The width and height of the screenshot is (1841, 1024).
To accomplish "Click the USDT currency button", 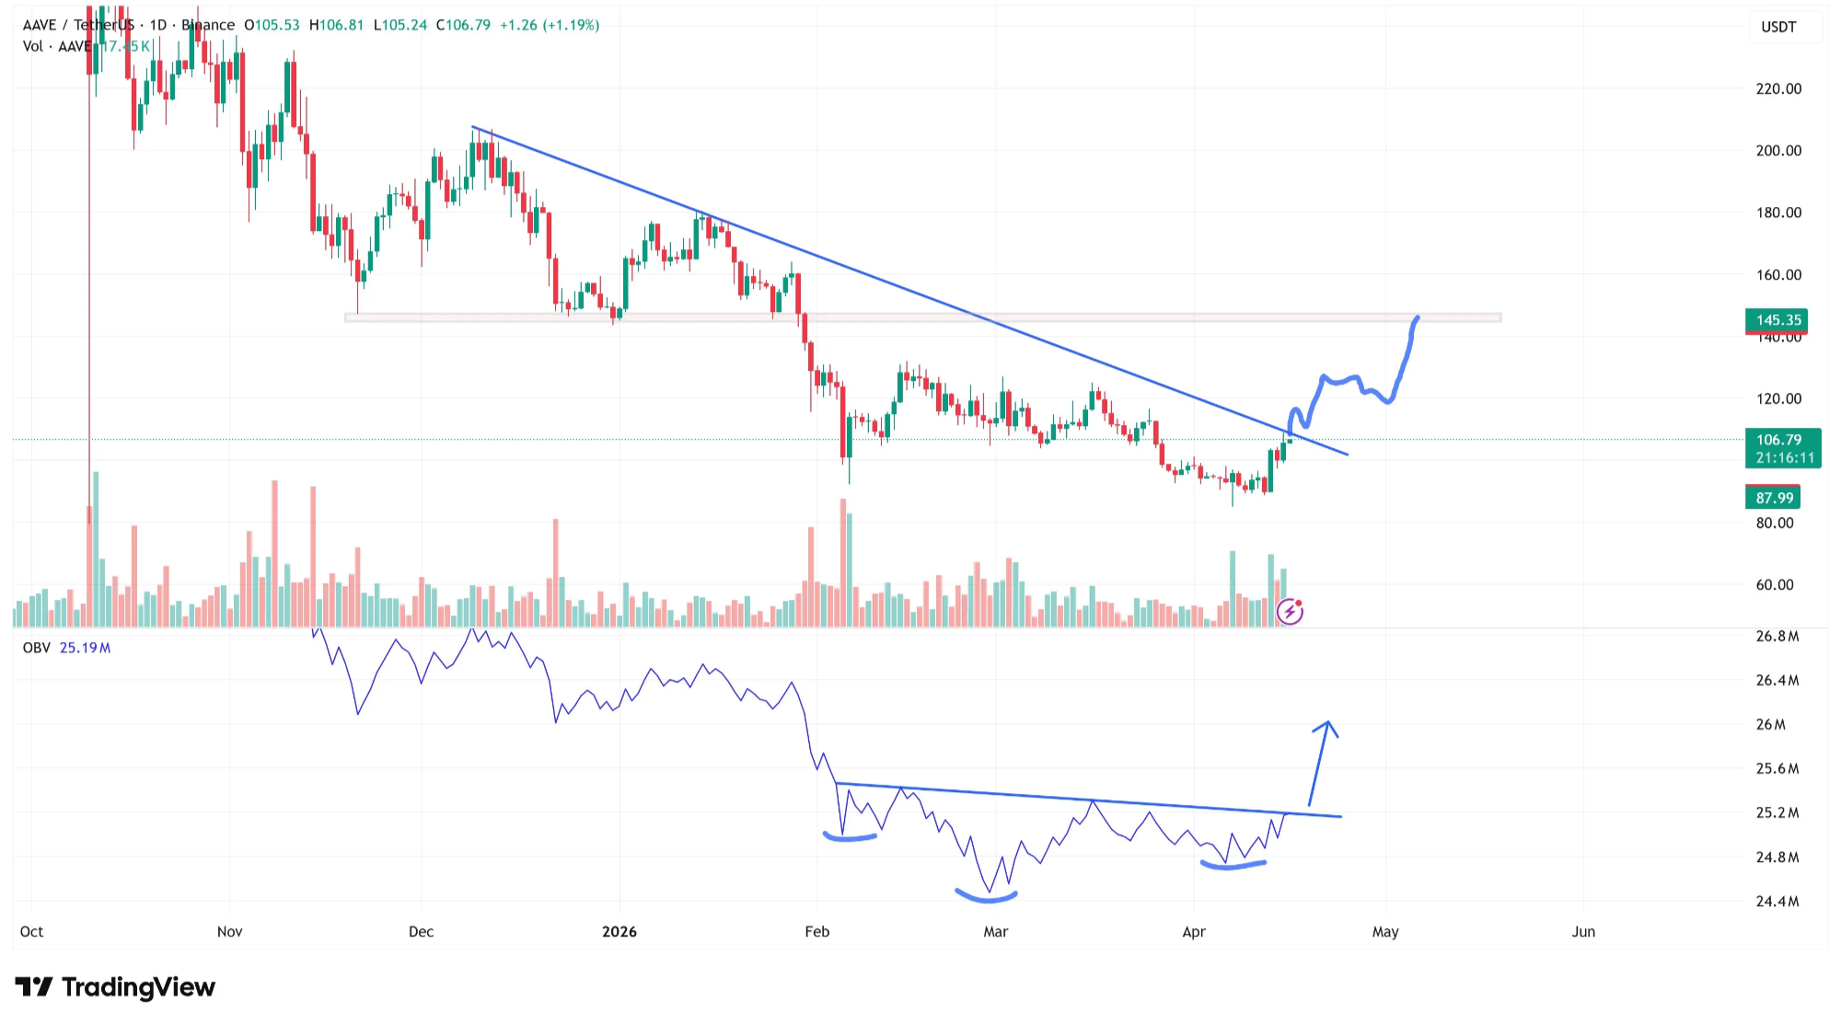I will pos(1778,27).
